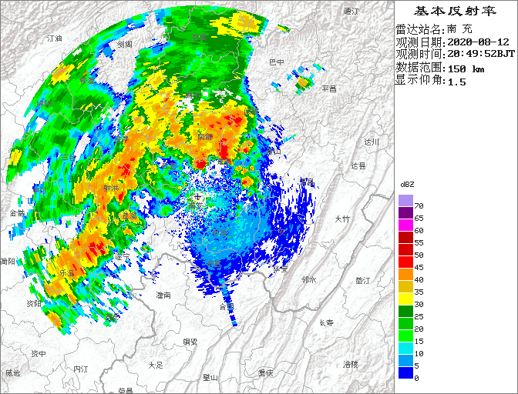Click the 达州 city label on map
Viewport: 518px width, 394px height.
tap(372, 142)
